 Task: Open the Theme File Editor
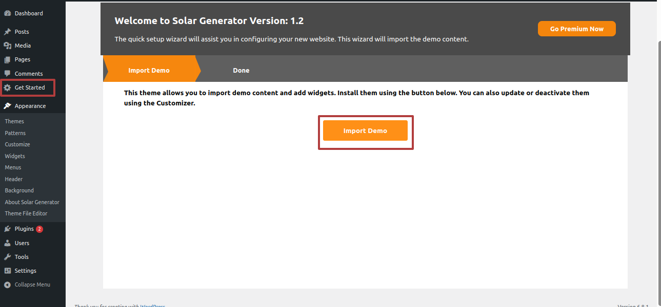click(26, 213)
